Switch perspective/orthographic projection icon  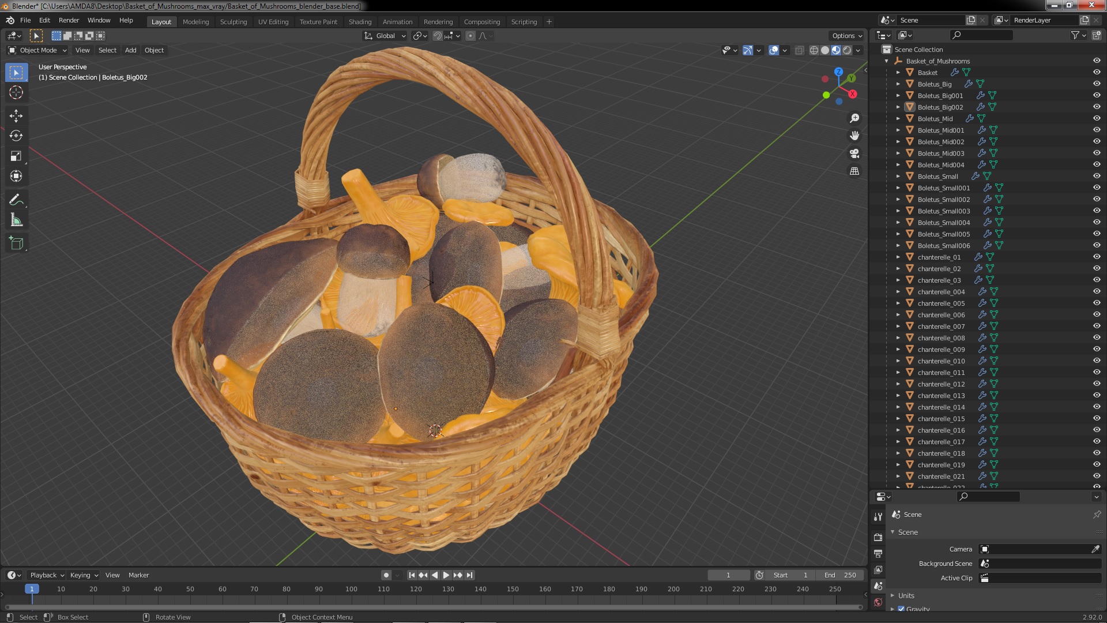(x=854, y=171)
